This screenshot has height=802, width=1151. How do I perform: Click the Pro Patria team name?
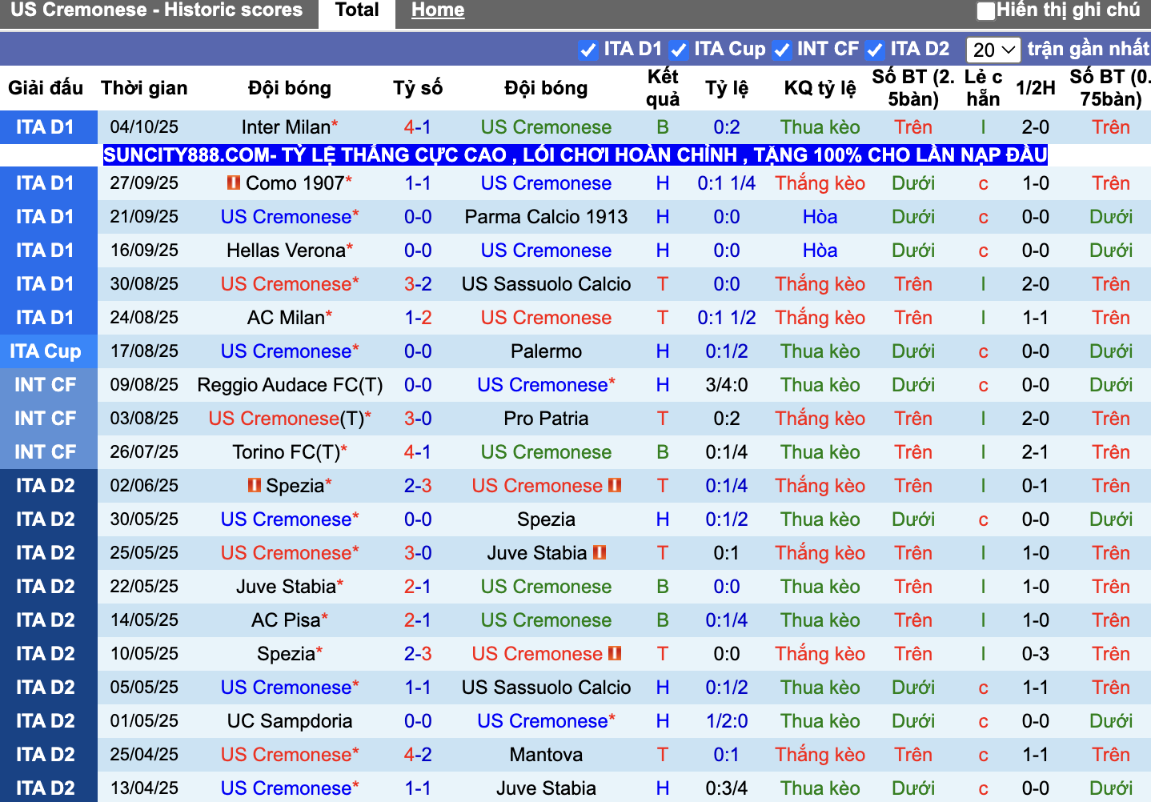[546, 419]
